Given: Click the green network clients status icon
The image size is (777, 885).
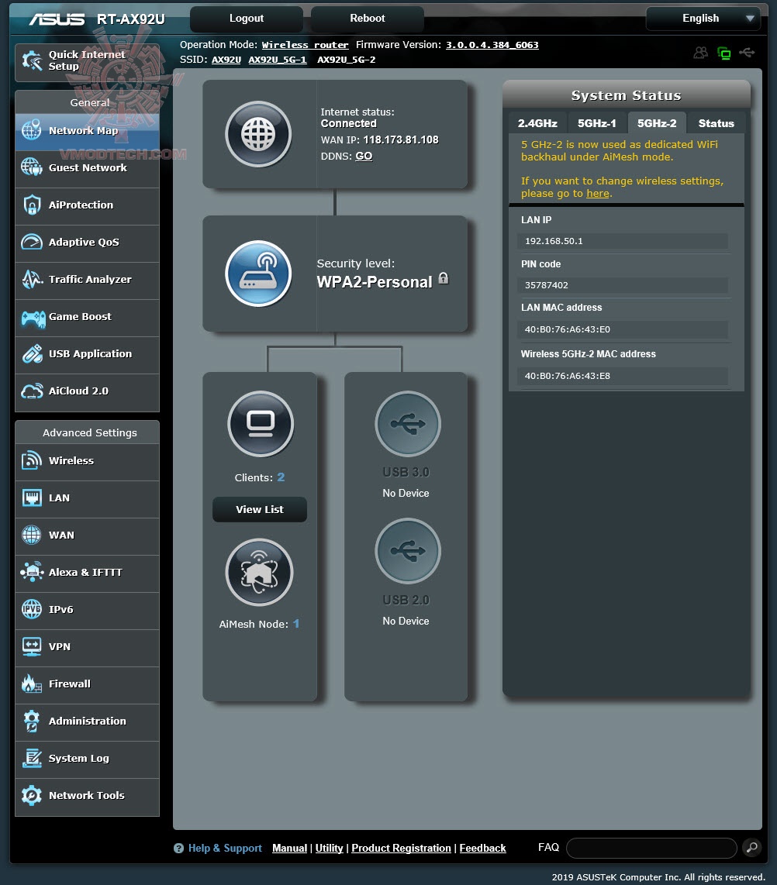Looking at the screenshot, I should point(724,53).
